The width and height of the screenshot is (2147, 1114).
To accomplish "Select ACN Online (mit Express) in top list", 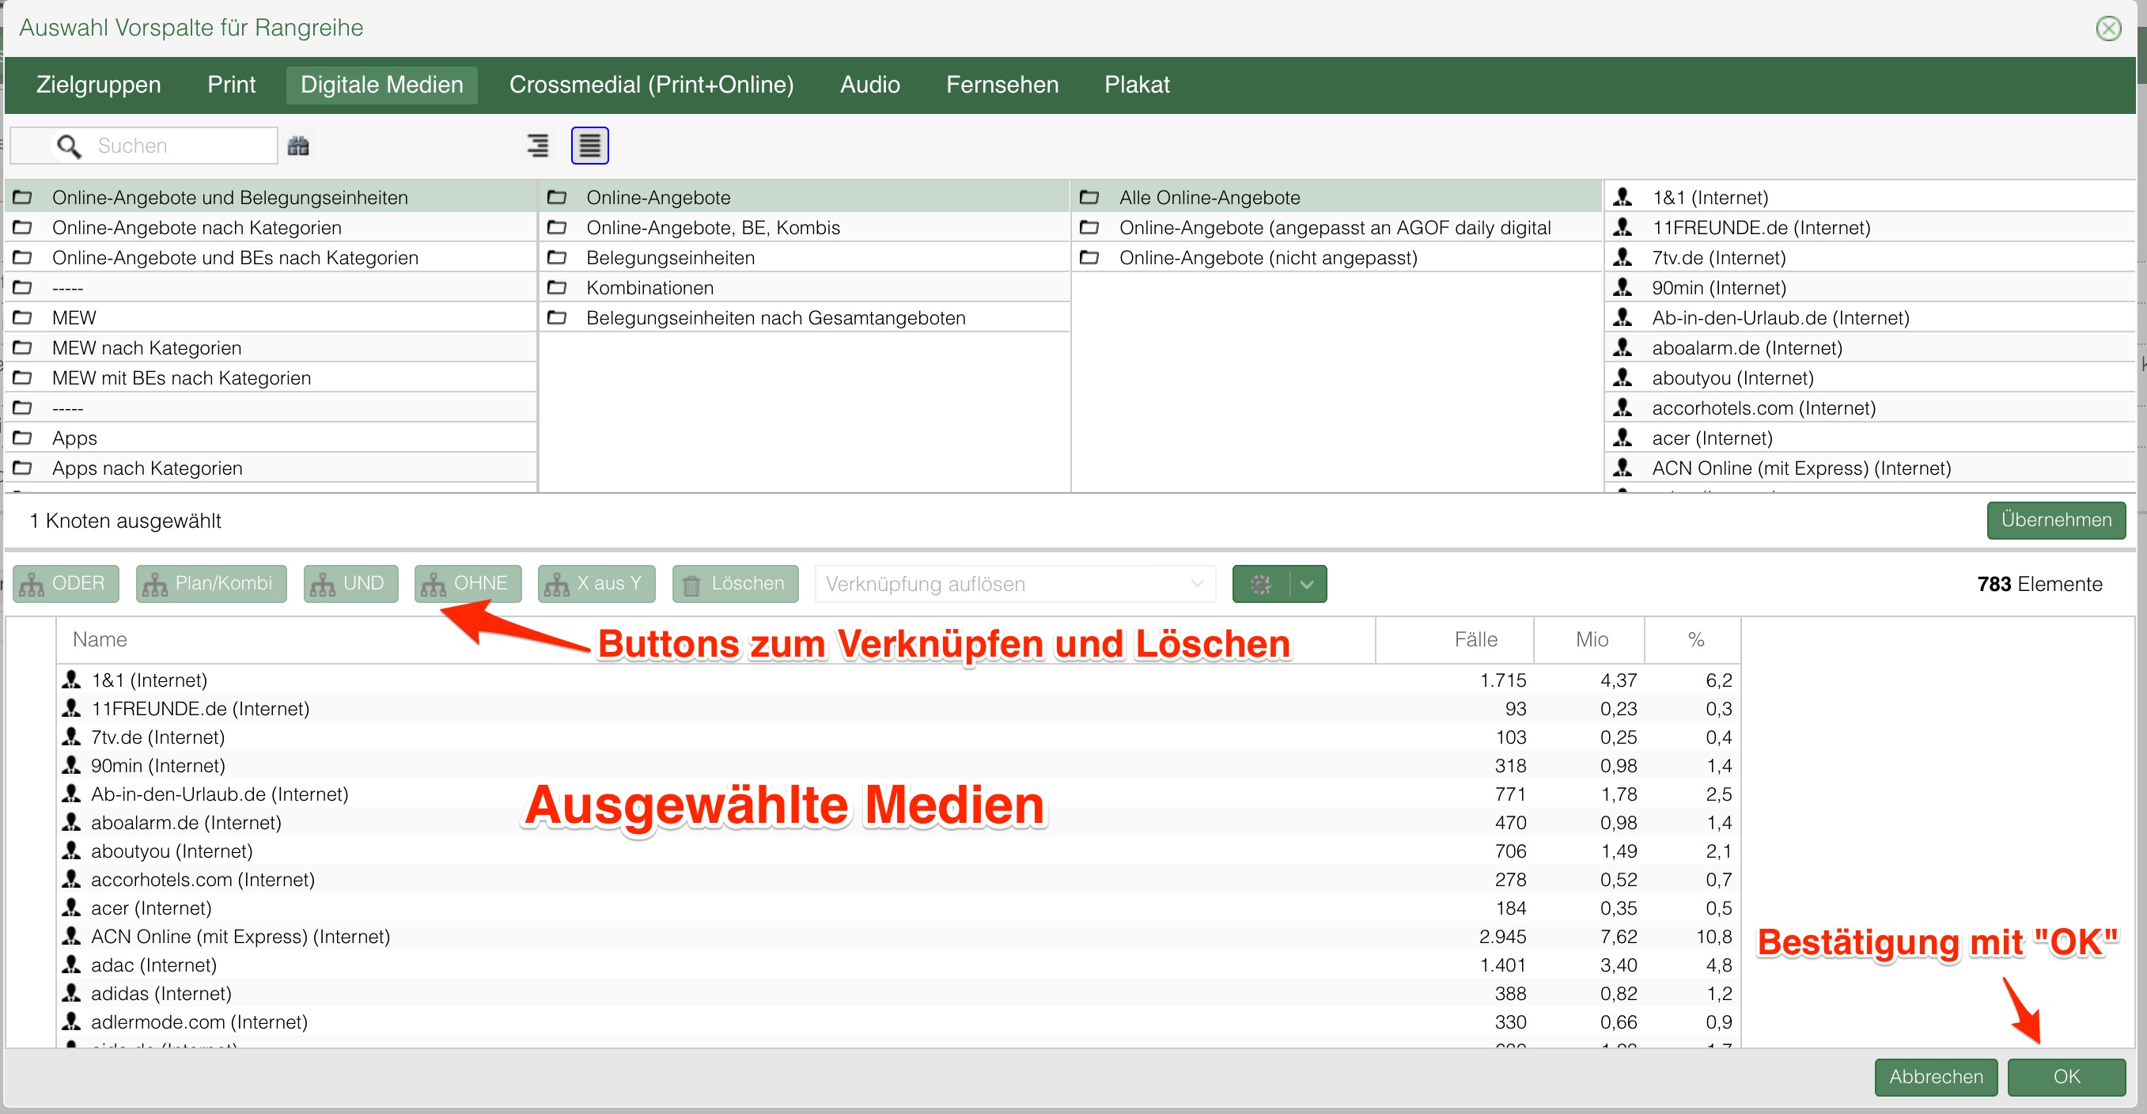I will tap(1869, 468).
